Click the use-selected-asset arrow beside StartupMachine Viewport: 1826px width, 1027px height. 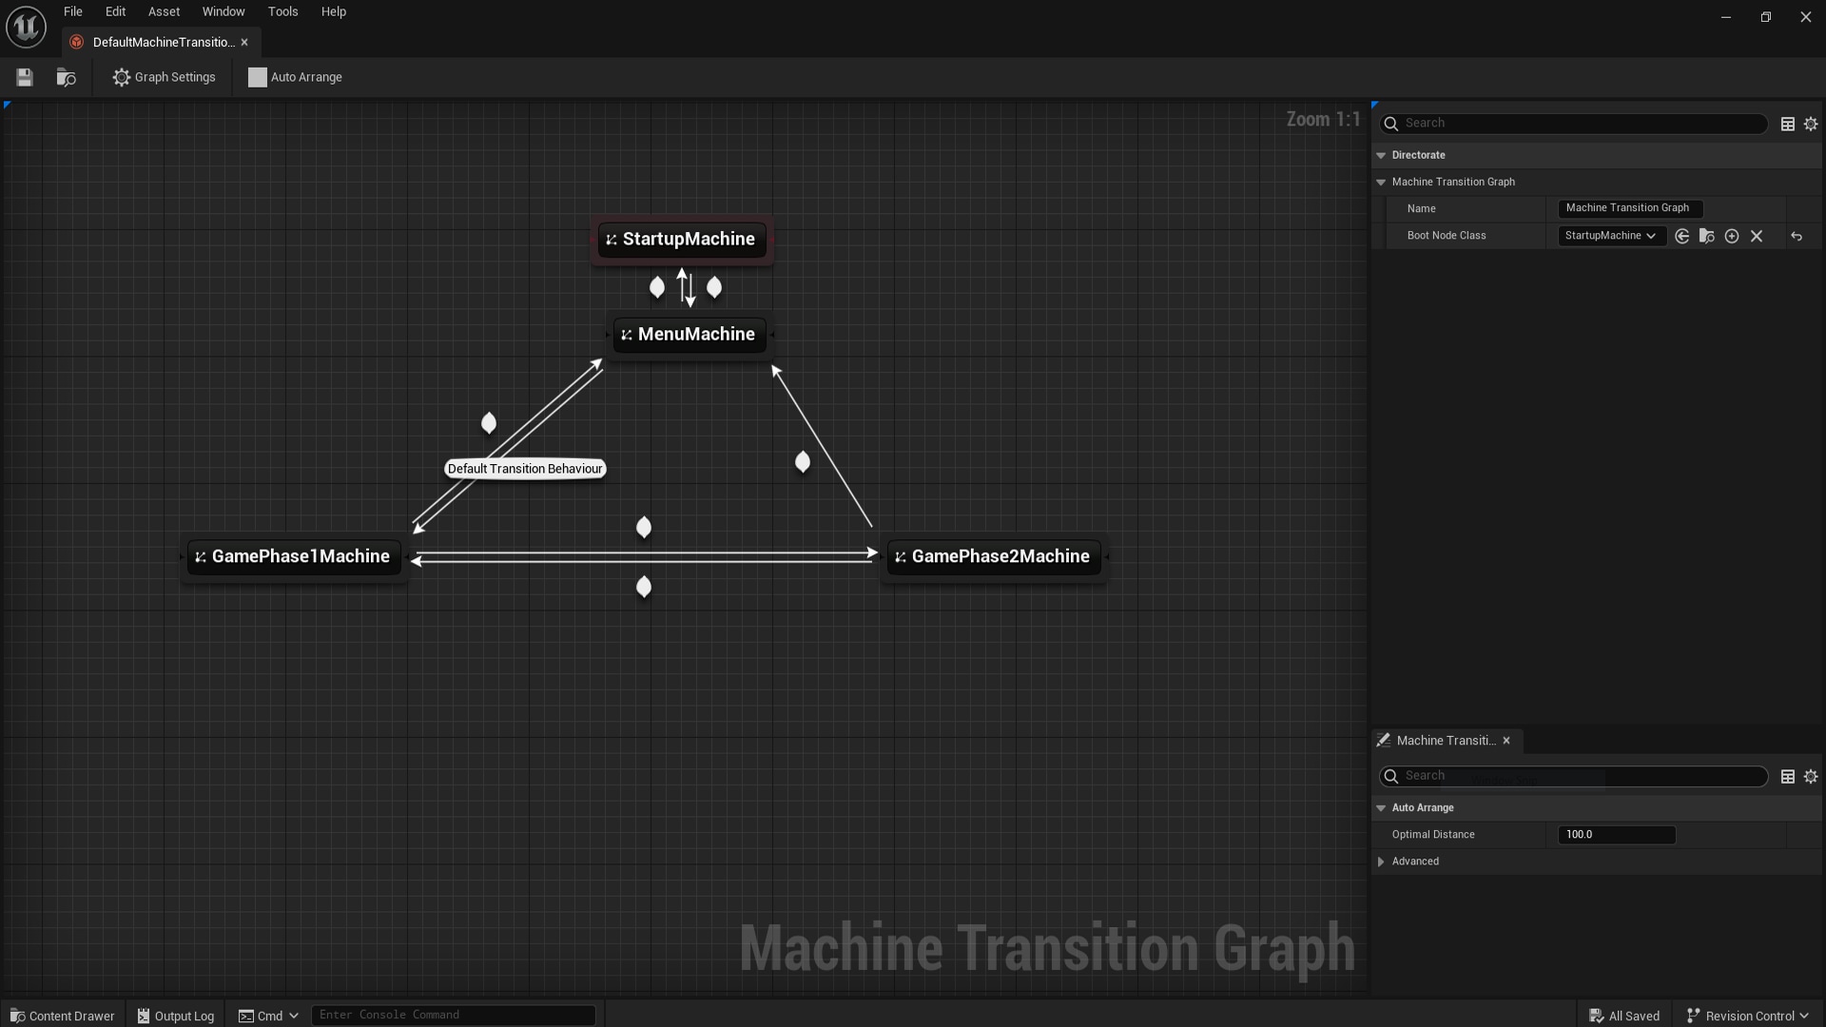coord(1682,236)
